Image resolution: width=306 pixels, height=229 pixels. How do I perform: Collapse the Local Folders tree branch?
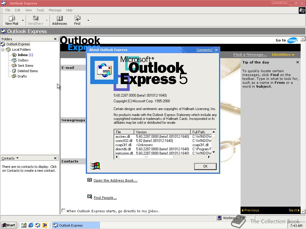pos(3,50)
